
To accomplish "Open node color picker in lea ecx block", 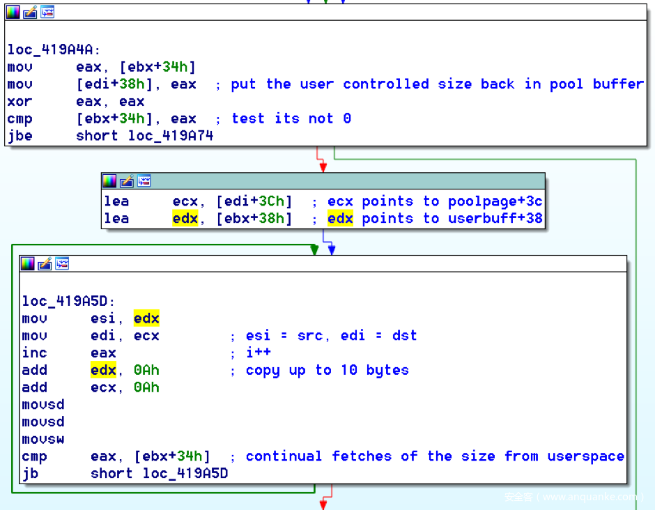I will pos(109,181).
